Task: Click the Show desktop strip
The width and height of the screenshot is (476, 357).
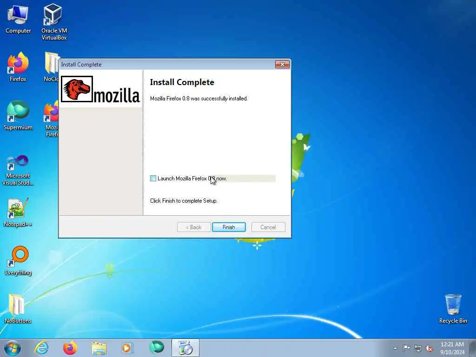Action: [472, 348]
